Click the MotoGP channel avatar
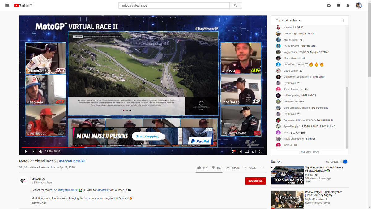This screenshot has width=371, height=209. click(24, 181)
